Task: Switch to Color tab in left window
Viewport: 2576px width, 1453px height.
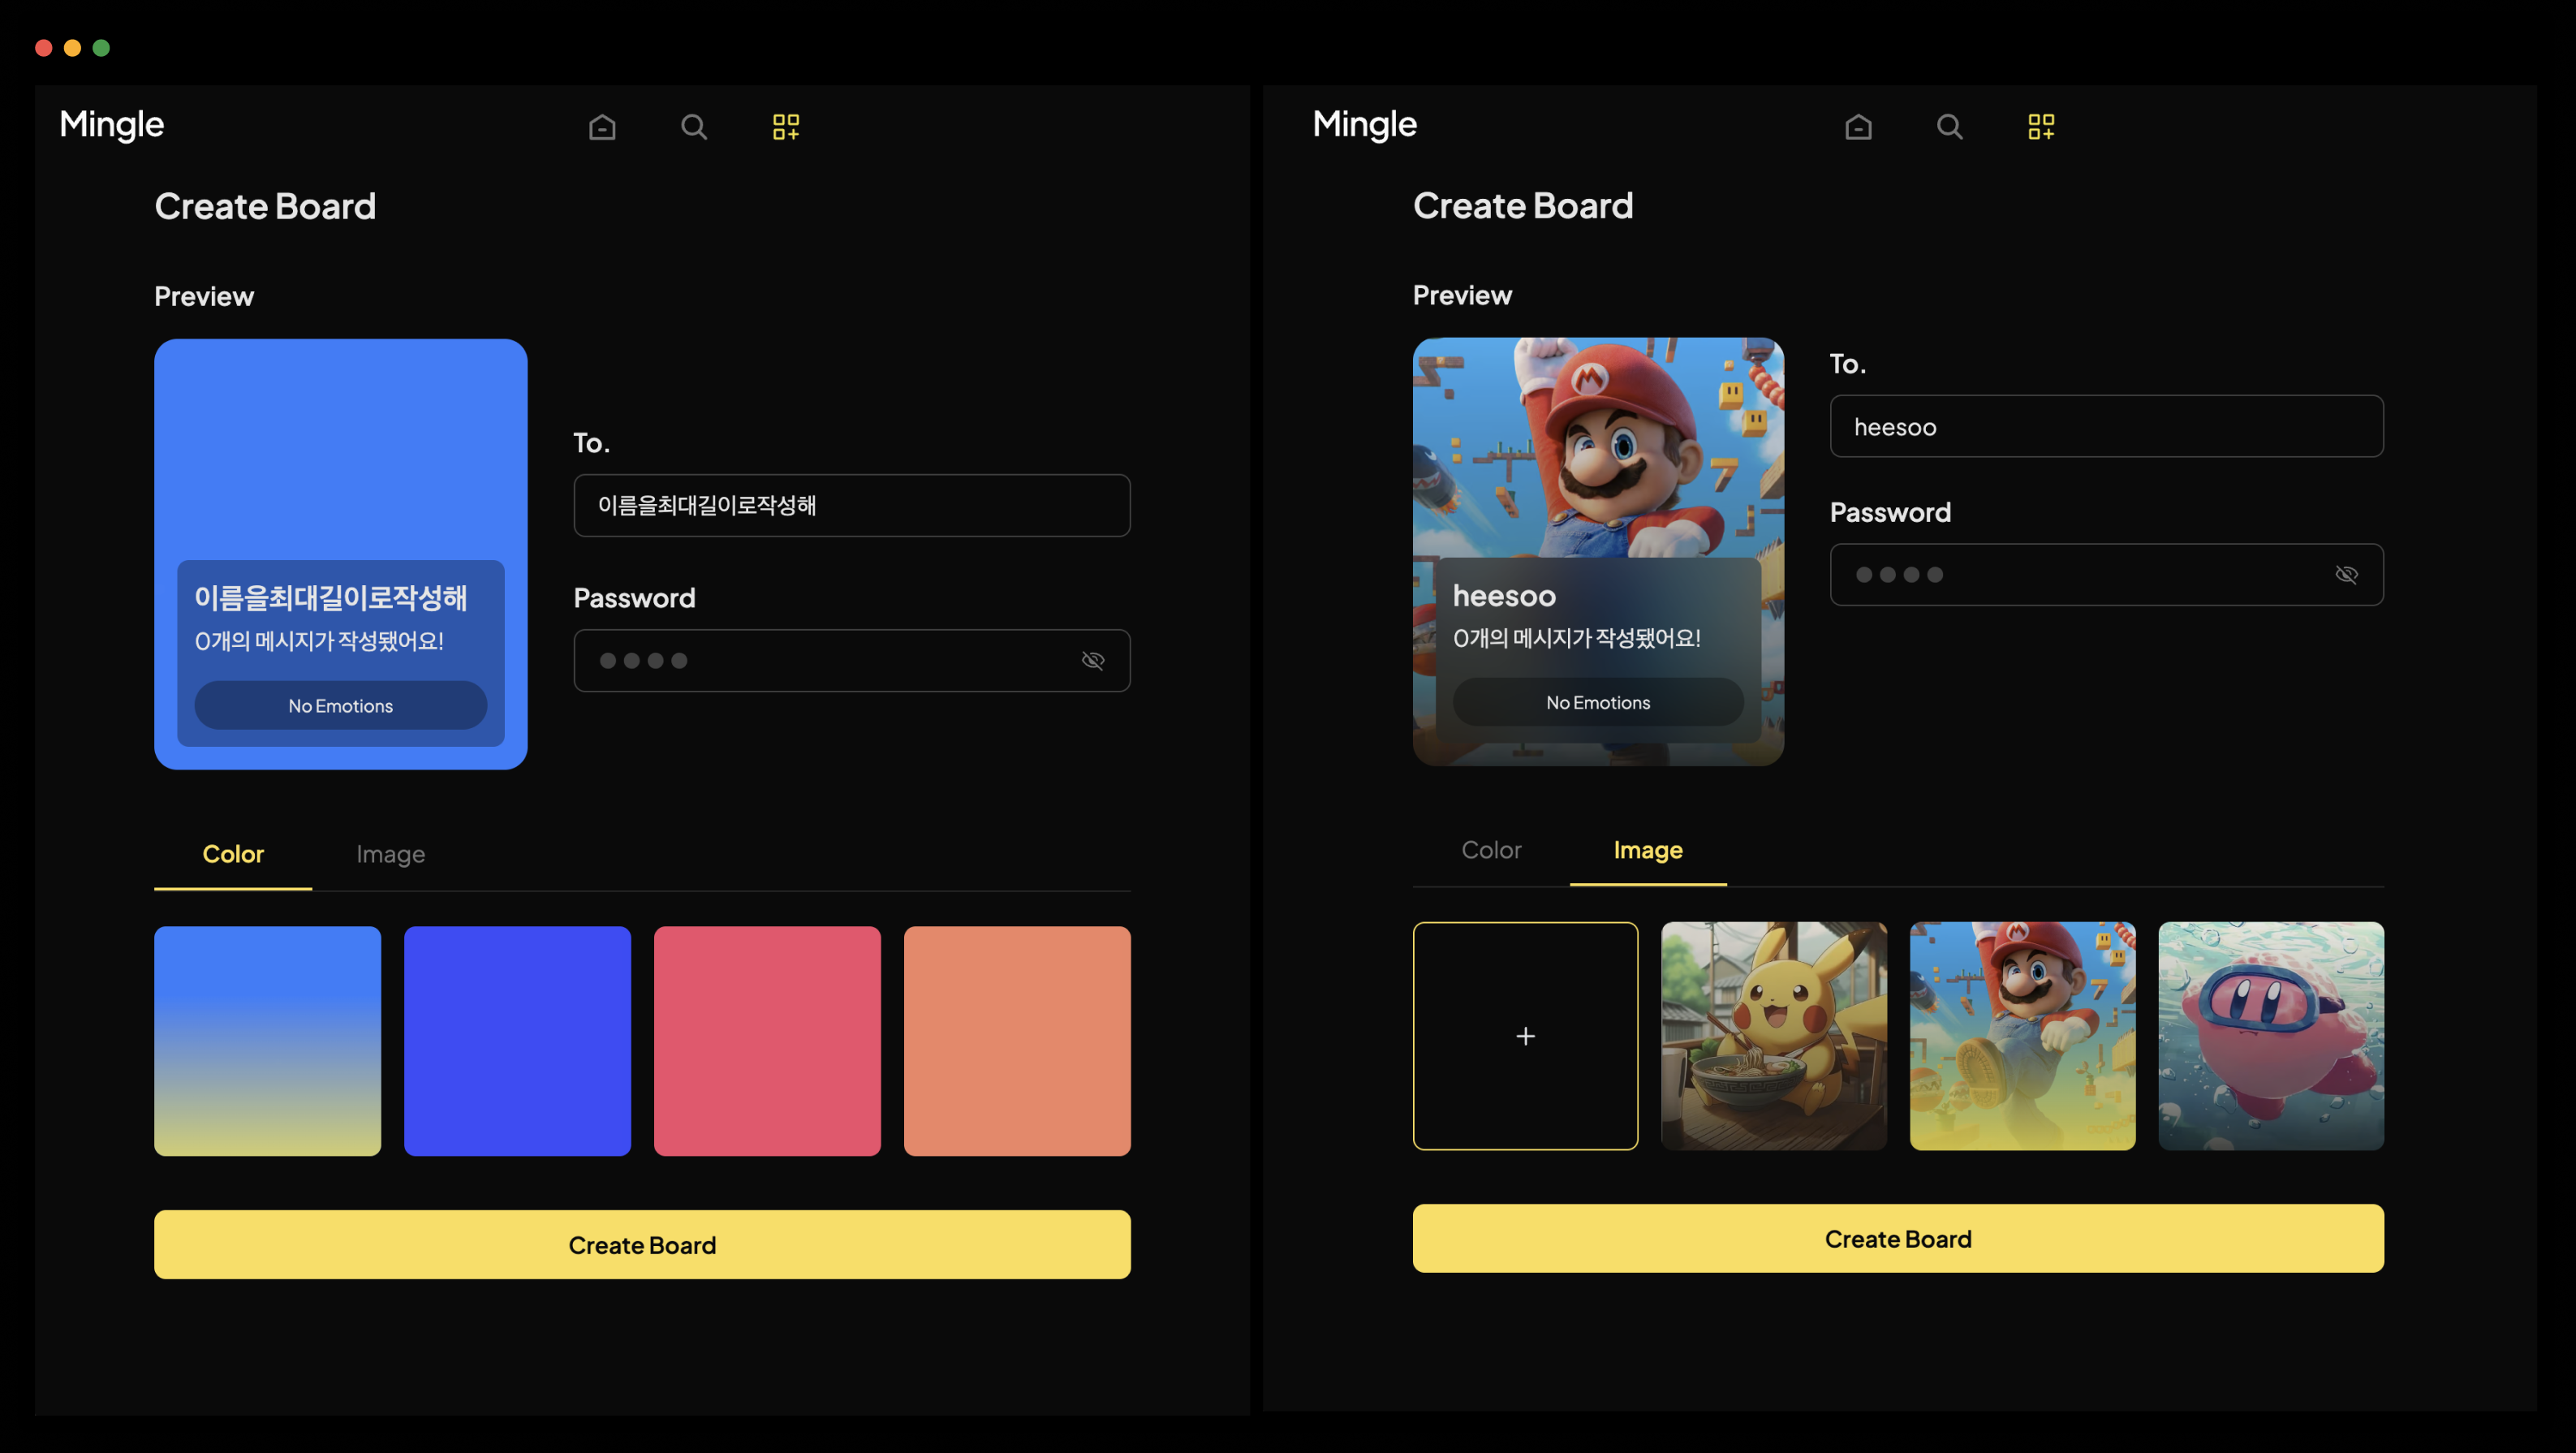Action: coord(233,854)
